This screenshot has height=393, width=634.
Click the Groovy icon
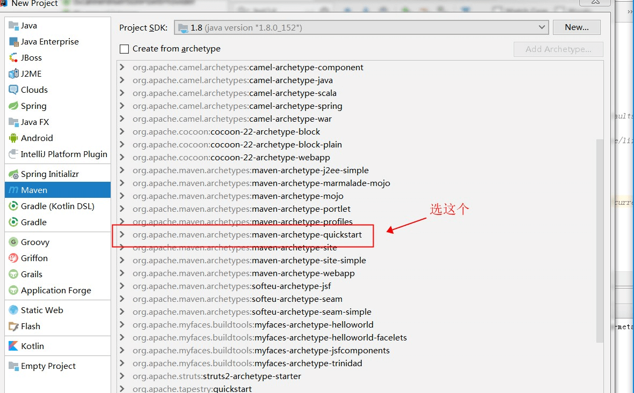coord(13,242)
